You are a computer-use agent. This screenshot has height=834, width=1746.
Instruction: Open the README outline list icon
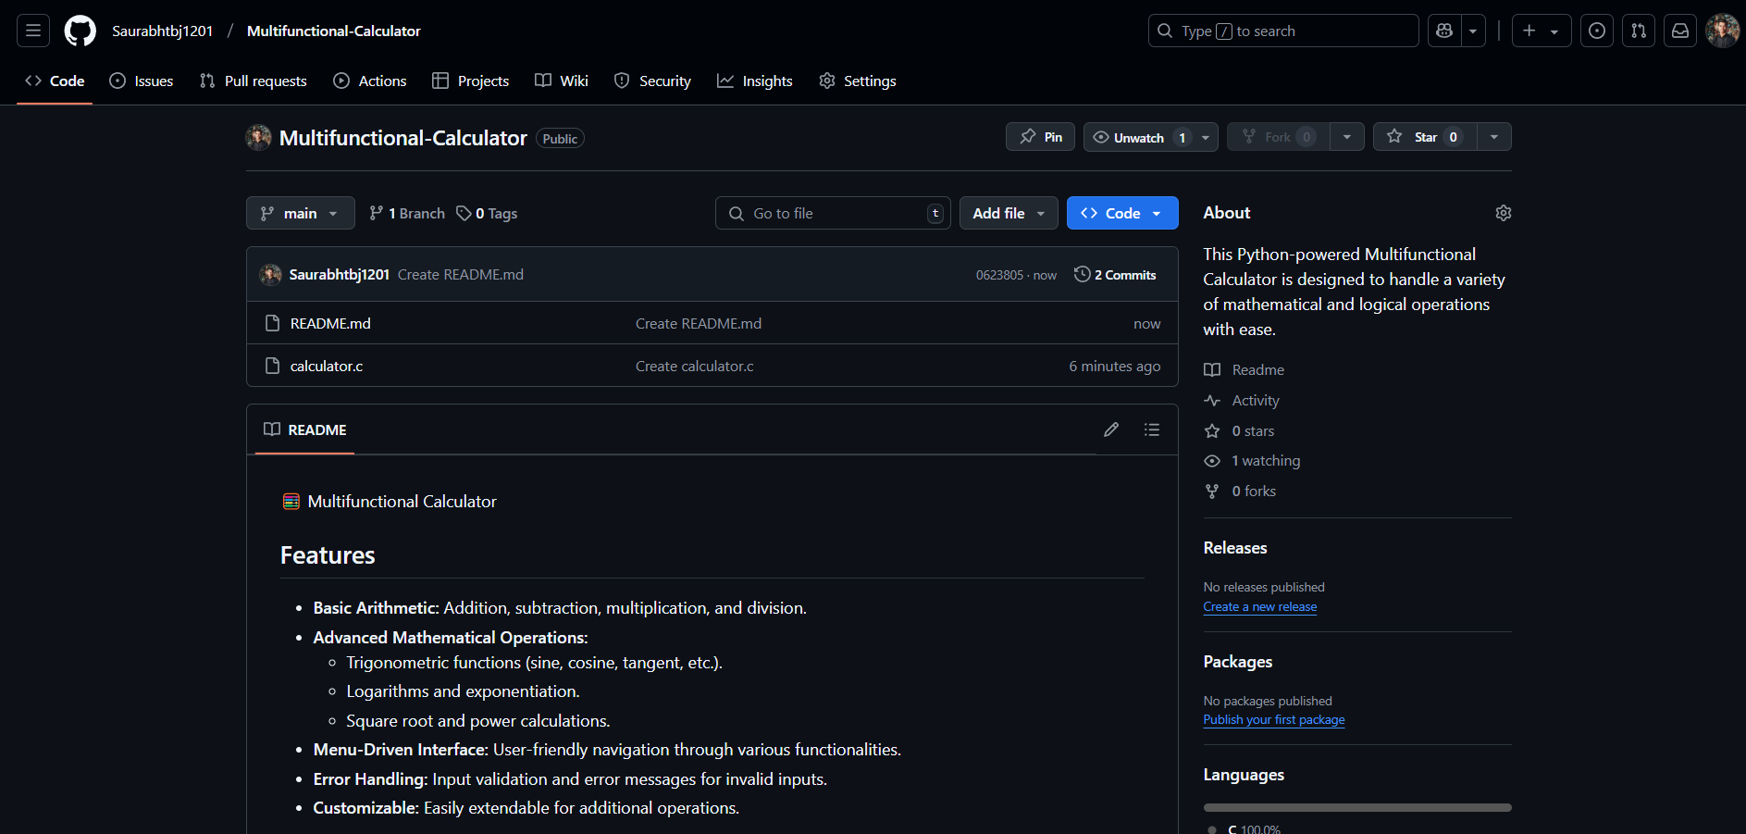(x=1152, y=429)
